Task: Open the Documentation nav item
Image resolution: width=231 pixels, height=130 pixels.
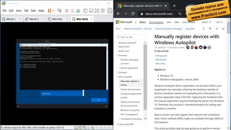Action: pyautogui.click(x=156, y=22)
